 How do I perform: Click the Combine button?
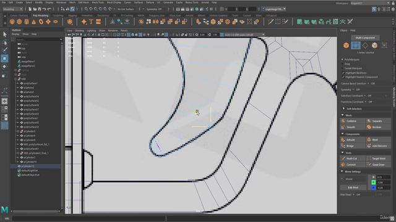tap(353, 121)
